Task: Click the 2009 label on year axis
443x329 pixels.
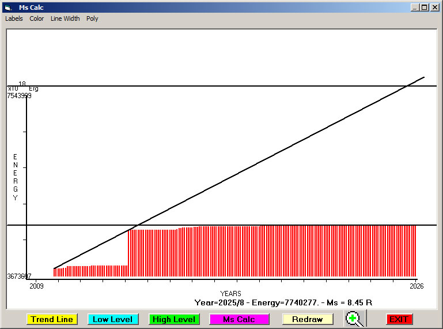Action: (x=36, y=286)
